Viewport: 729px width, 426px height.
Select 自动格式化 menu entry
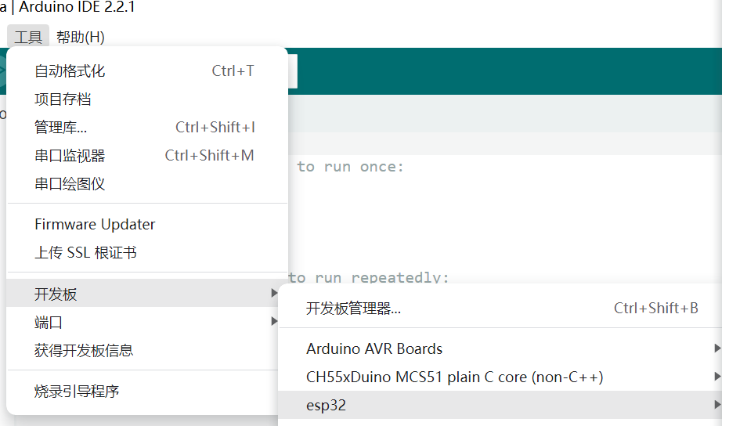pos(147,70)
